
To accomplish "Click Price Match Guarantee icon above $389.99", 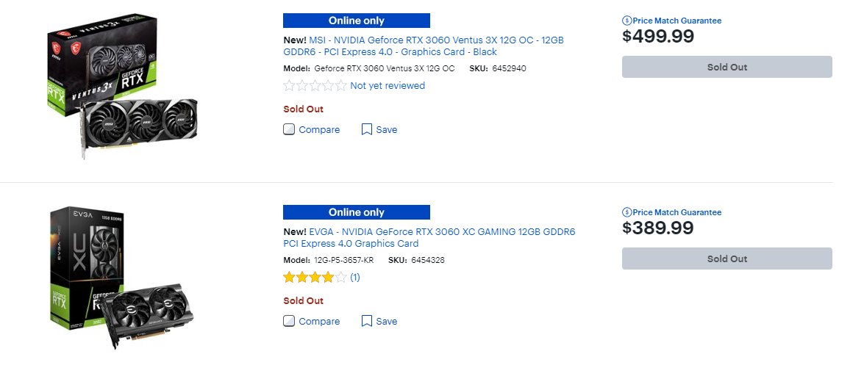I will click(x=627, y=212).
